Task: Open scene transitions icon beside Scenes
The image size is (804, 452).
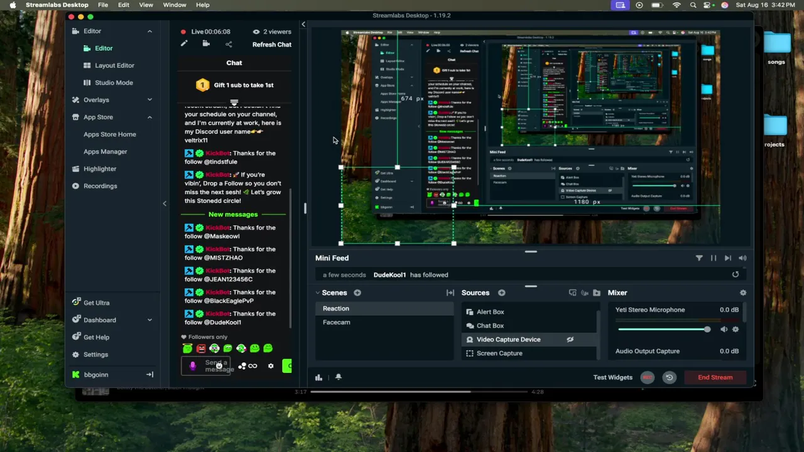Action: (x=450, y=293)
